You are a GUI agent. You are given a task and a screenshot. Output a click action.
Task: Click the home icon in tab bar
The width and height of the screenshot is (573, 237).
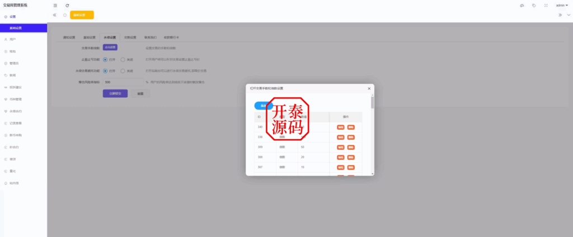click(65, 15)
